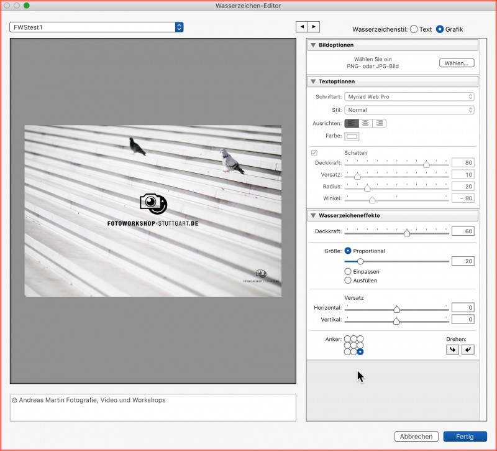Adjust Vertikal offset slider
Image resolution: width=497 pixels, height=451 pixels.
396,321
